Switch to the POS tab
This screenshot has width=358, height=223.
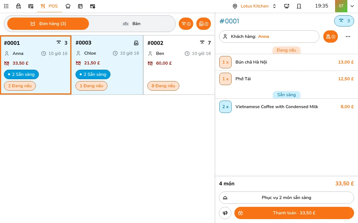49,6
